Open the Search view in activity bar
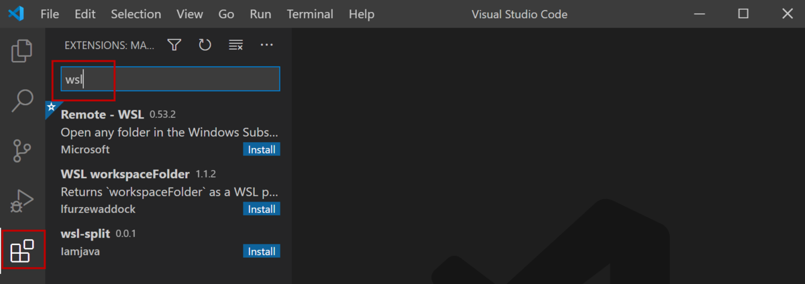805x284 pixels. 22,100
